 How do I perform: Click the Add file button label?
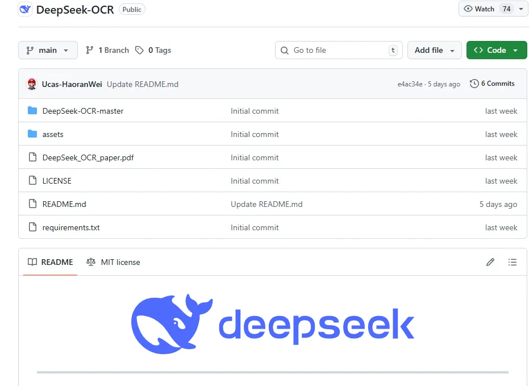pos(429,50)
